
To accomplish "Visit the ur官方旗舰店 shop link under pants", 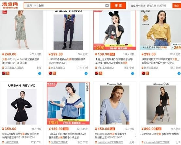I will tap(58, 68).
